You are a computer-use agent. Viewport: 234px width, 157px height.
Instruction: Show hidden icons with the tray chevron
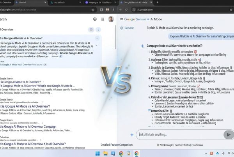point(206,153)
